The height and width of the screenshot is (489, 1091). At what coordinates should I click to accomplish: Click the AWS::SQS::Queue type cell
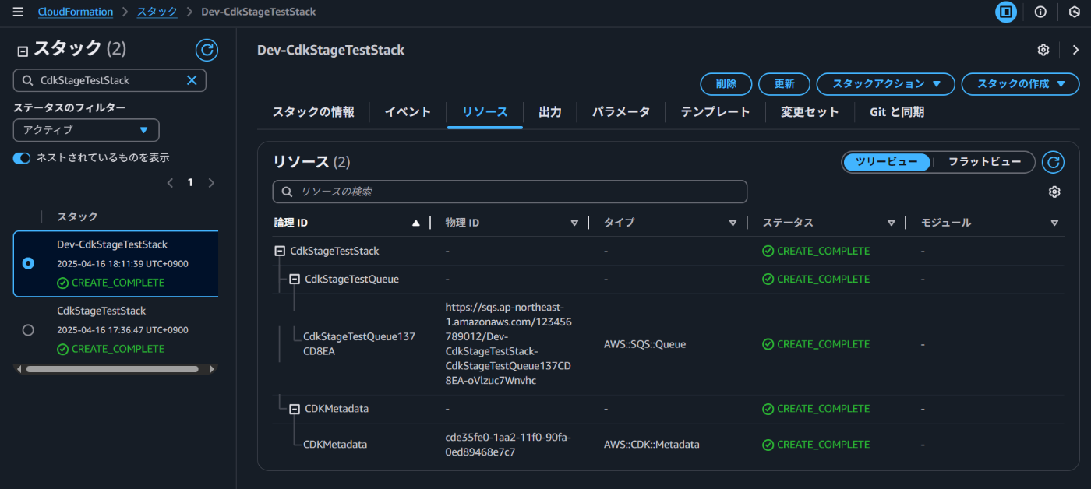644,344
